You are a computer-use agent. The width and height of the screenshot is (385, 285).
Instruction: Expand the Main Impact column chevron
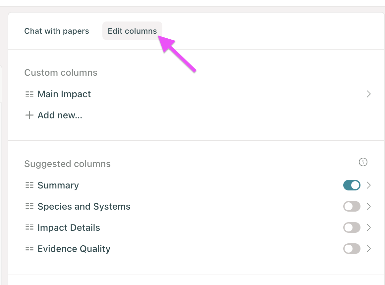point(368,94)
